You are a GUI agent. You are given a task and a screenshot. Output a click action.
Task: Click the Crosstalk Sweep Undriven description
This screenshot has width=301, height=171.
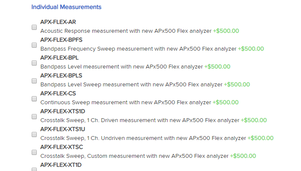tap(143, 138)
